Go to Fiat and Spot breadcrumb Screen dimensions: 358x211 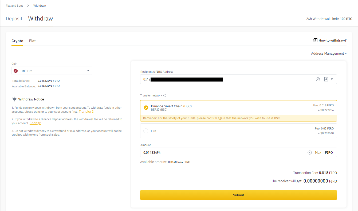(x=14, y=6)
